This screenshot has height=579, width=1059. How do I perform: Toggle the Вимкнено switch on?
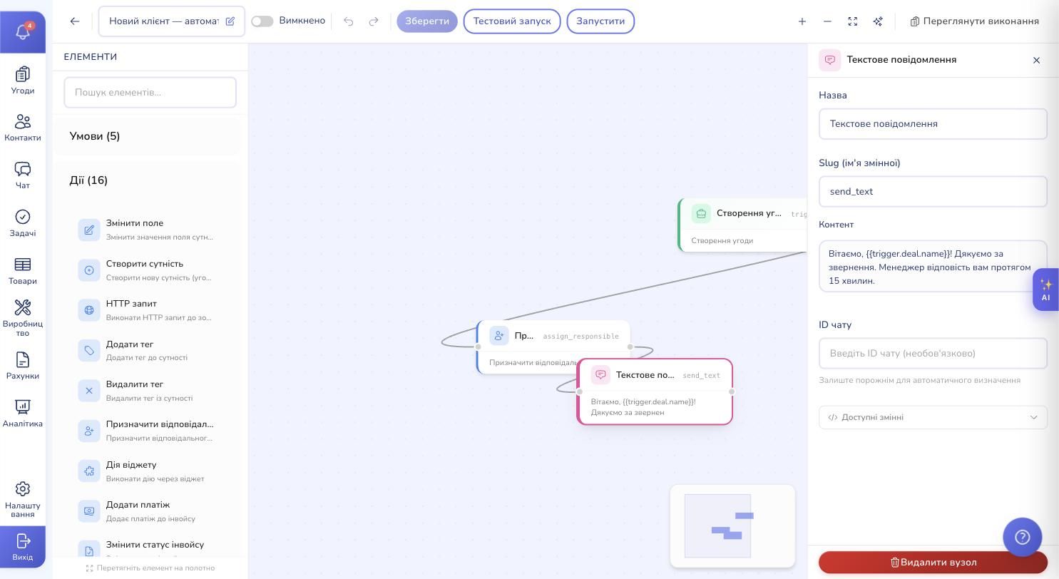point(262,21)
